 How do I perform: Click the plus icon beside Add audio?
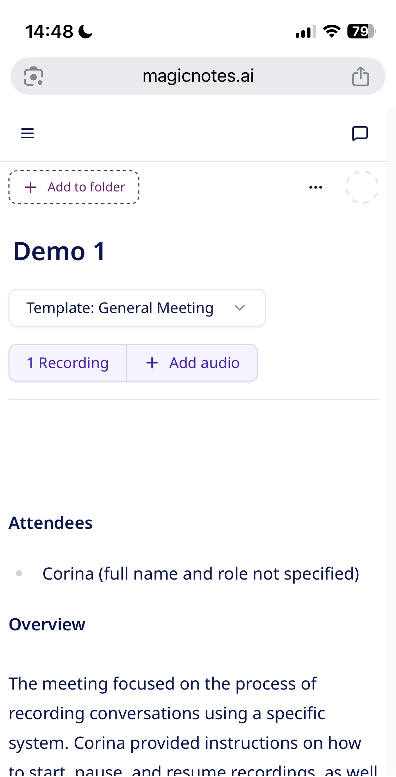point(152,363)
